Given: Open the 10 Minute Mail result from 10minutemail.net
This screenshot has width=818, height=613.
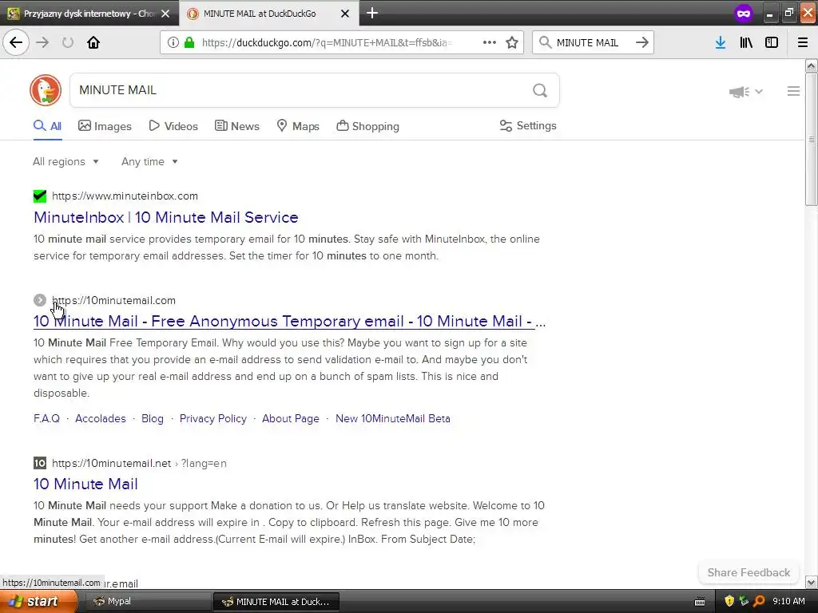Looking at the screenshot, I should 85,484.
